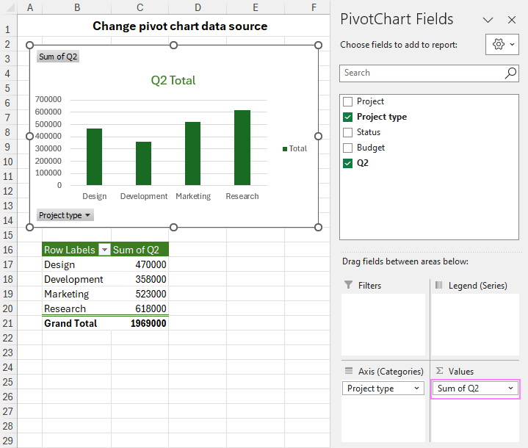
Task: Select the green Marketing bar in chart
Action: (x=192, y=153)
